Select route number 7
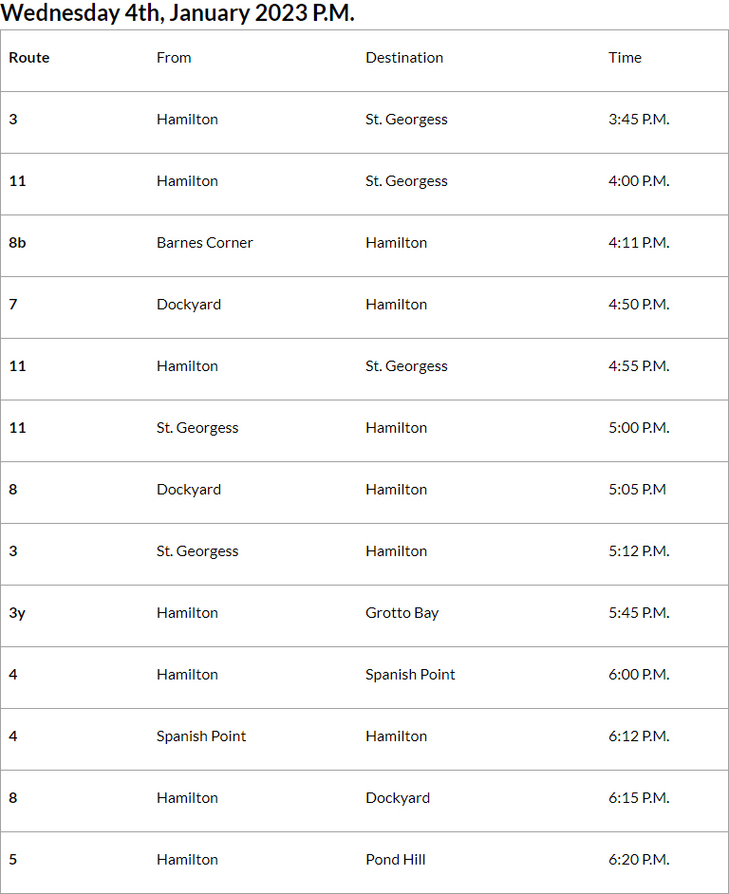The image size is (729, 894). pyautogui.click(x=13, y=305)
